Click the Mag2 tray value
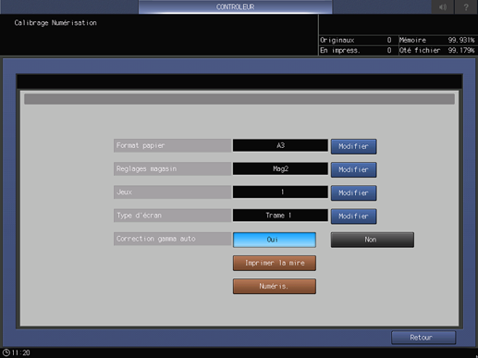Screen dimensions: 478x358 (x=280, y=168)
